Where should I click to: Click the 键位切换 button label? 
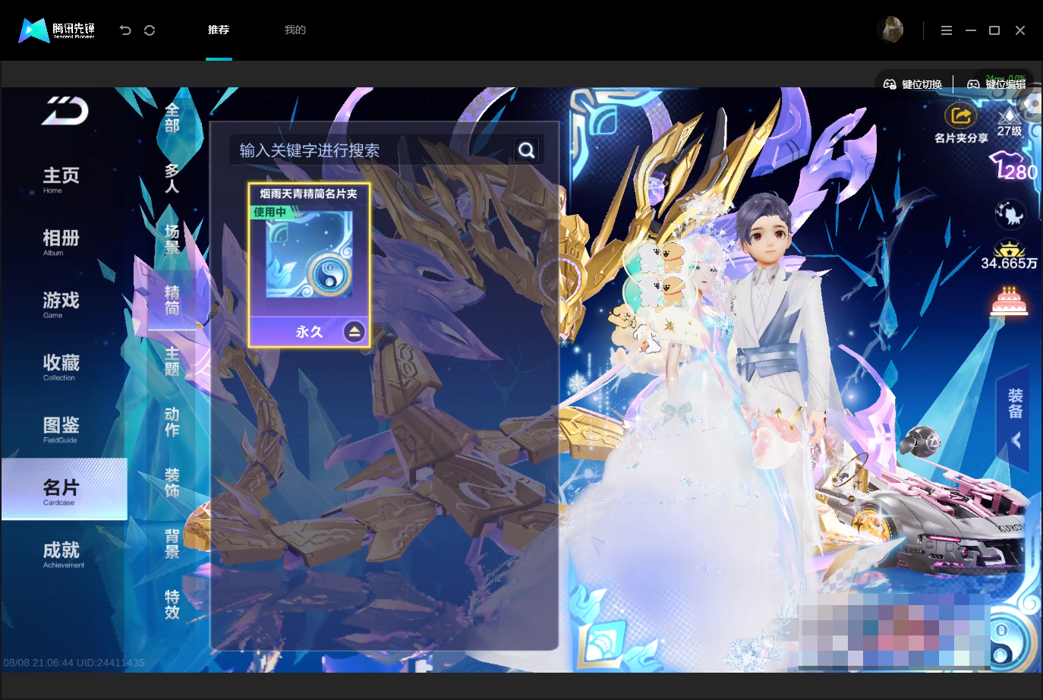tap(922, 84)
